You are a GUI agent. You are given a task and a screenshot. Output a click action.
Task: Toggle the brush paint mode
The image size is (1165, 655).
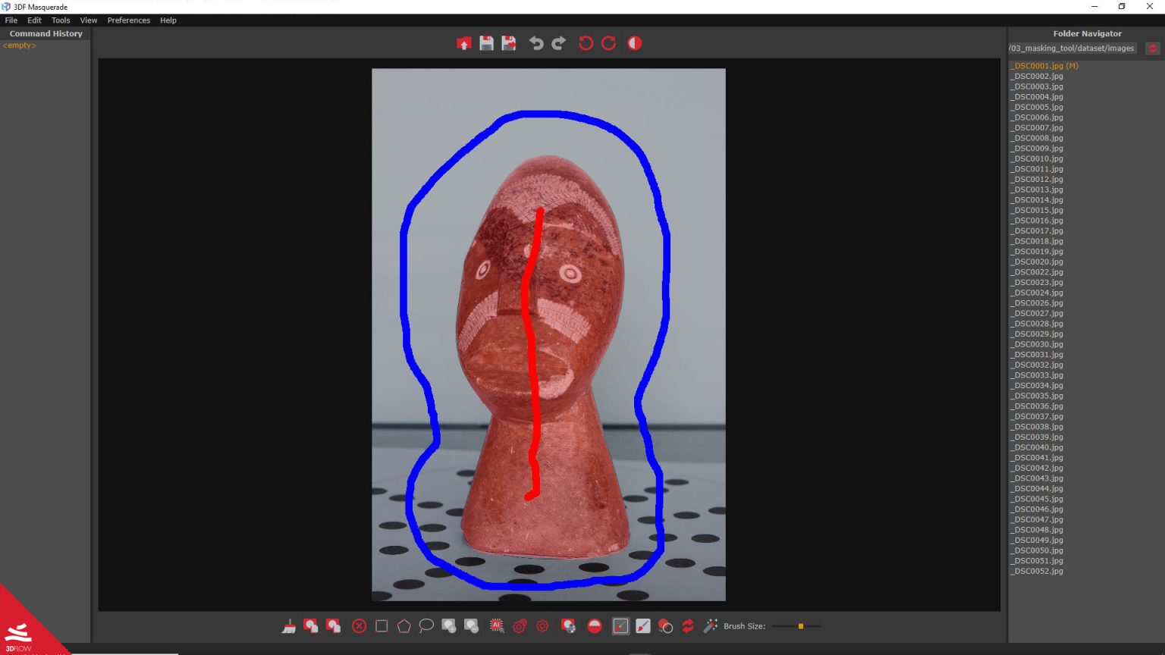[642, 626]
